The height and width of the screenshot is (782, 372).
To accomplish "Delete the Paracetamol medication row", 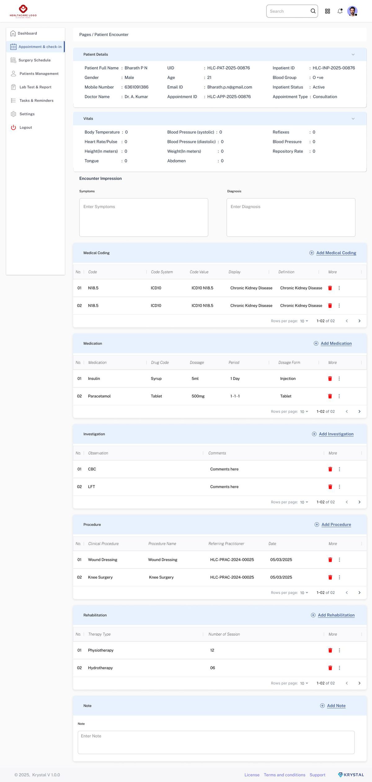I will (x=330, y=396).
